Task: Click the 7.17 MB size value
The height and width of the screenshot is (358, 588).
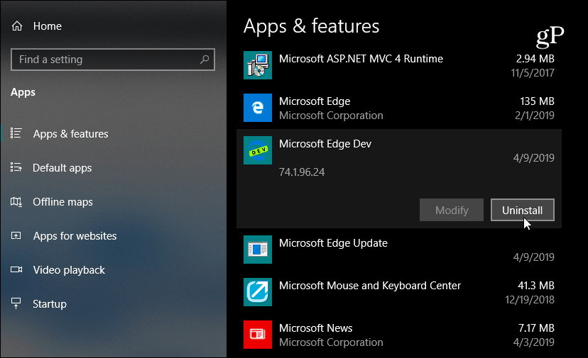Action: coord(536,328)
